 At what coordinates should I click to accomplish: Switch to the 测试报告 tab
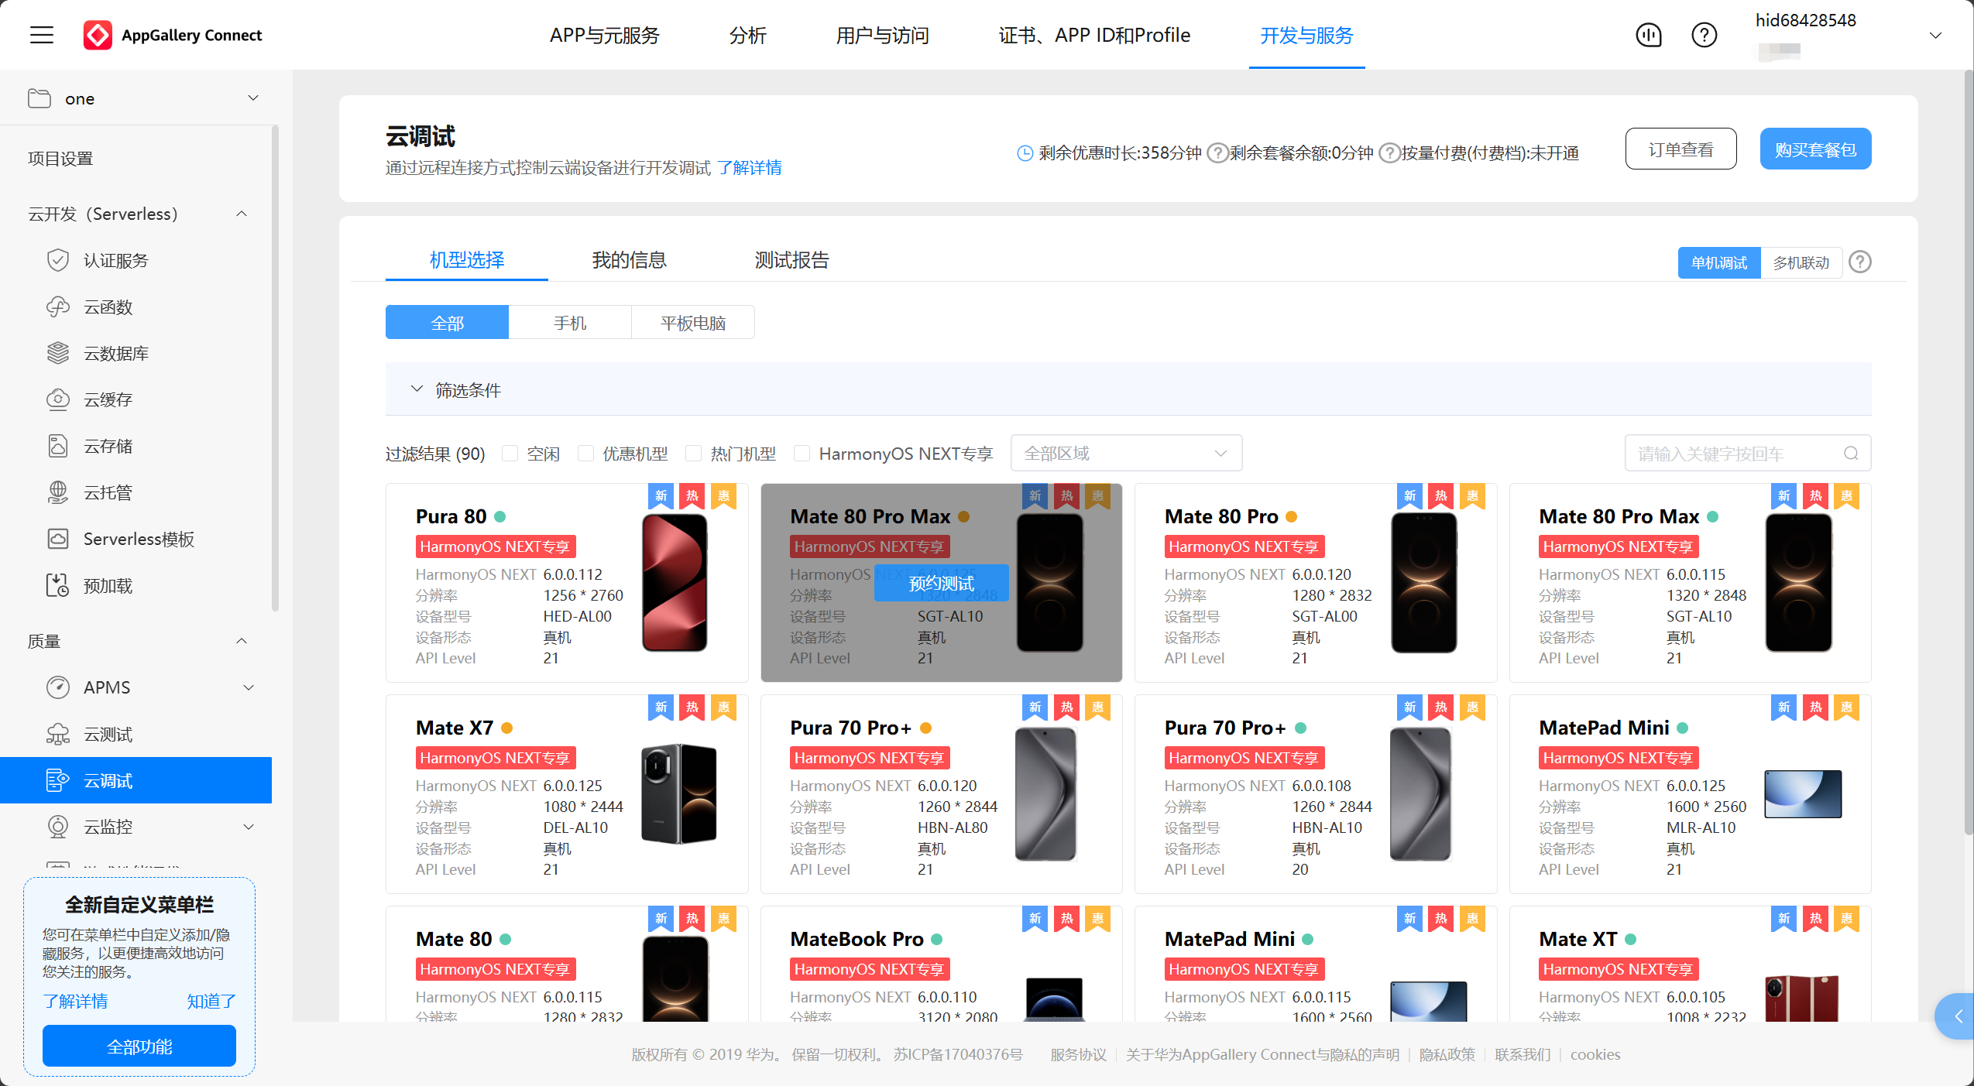point(791,260)
